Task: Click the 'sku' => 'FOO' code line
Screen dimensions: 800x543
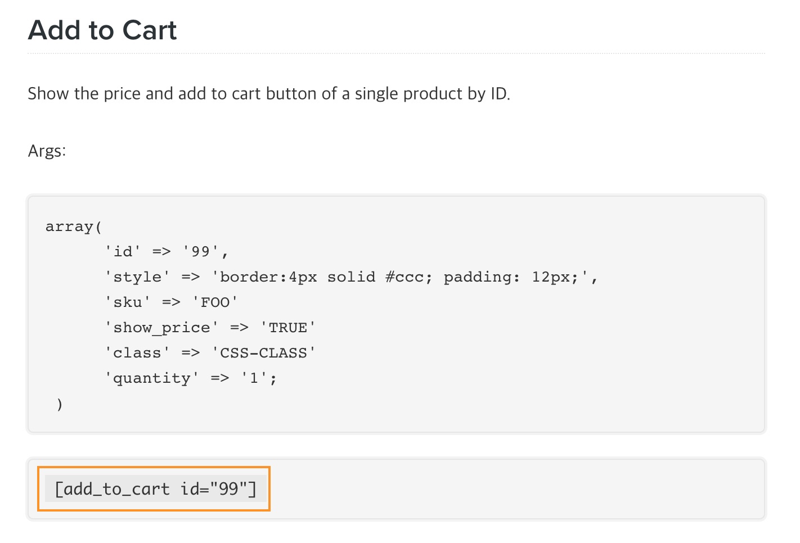Action: [171, 302]
